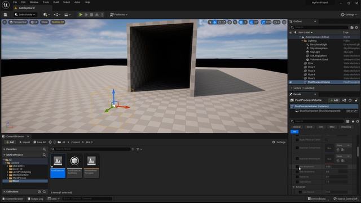
Task: Open the Actor menu
Action: point(77,2)
